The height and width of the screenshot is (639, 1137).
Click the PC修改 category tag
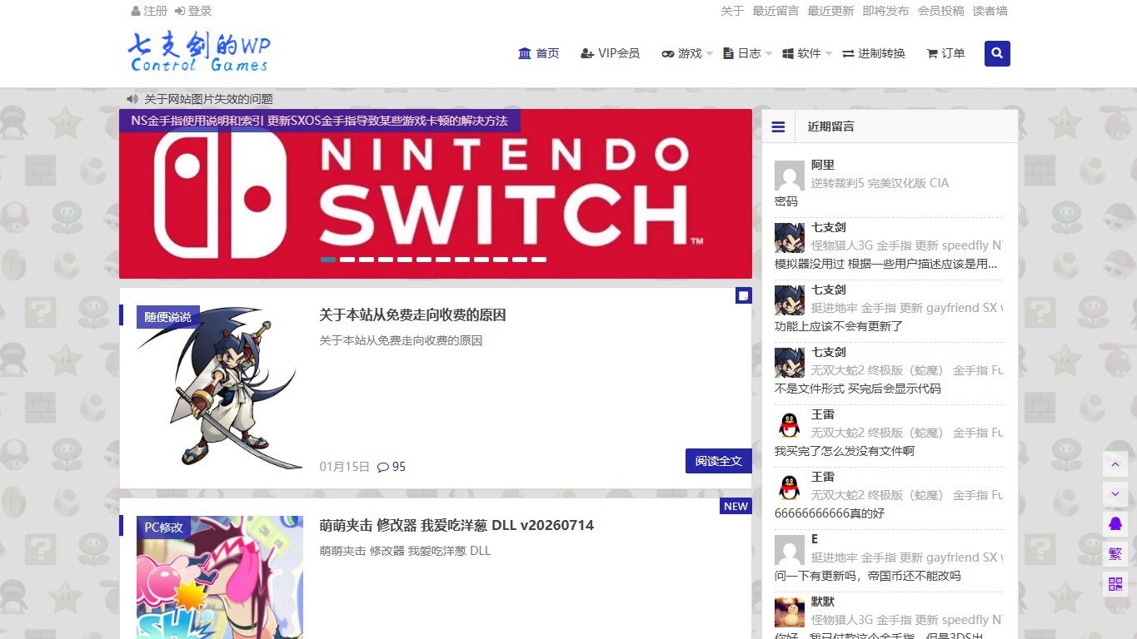point(163,527)
